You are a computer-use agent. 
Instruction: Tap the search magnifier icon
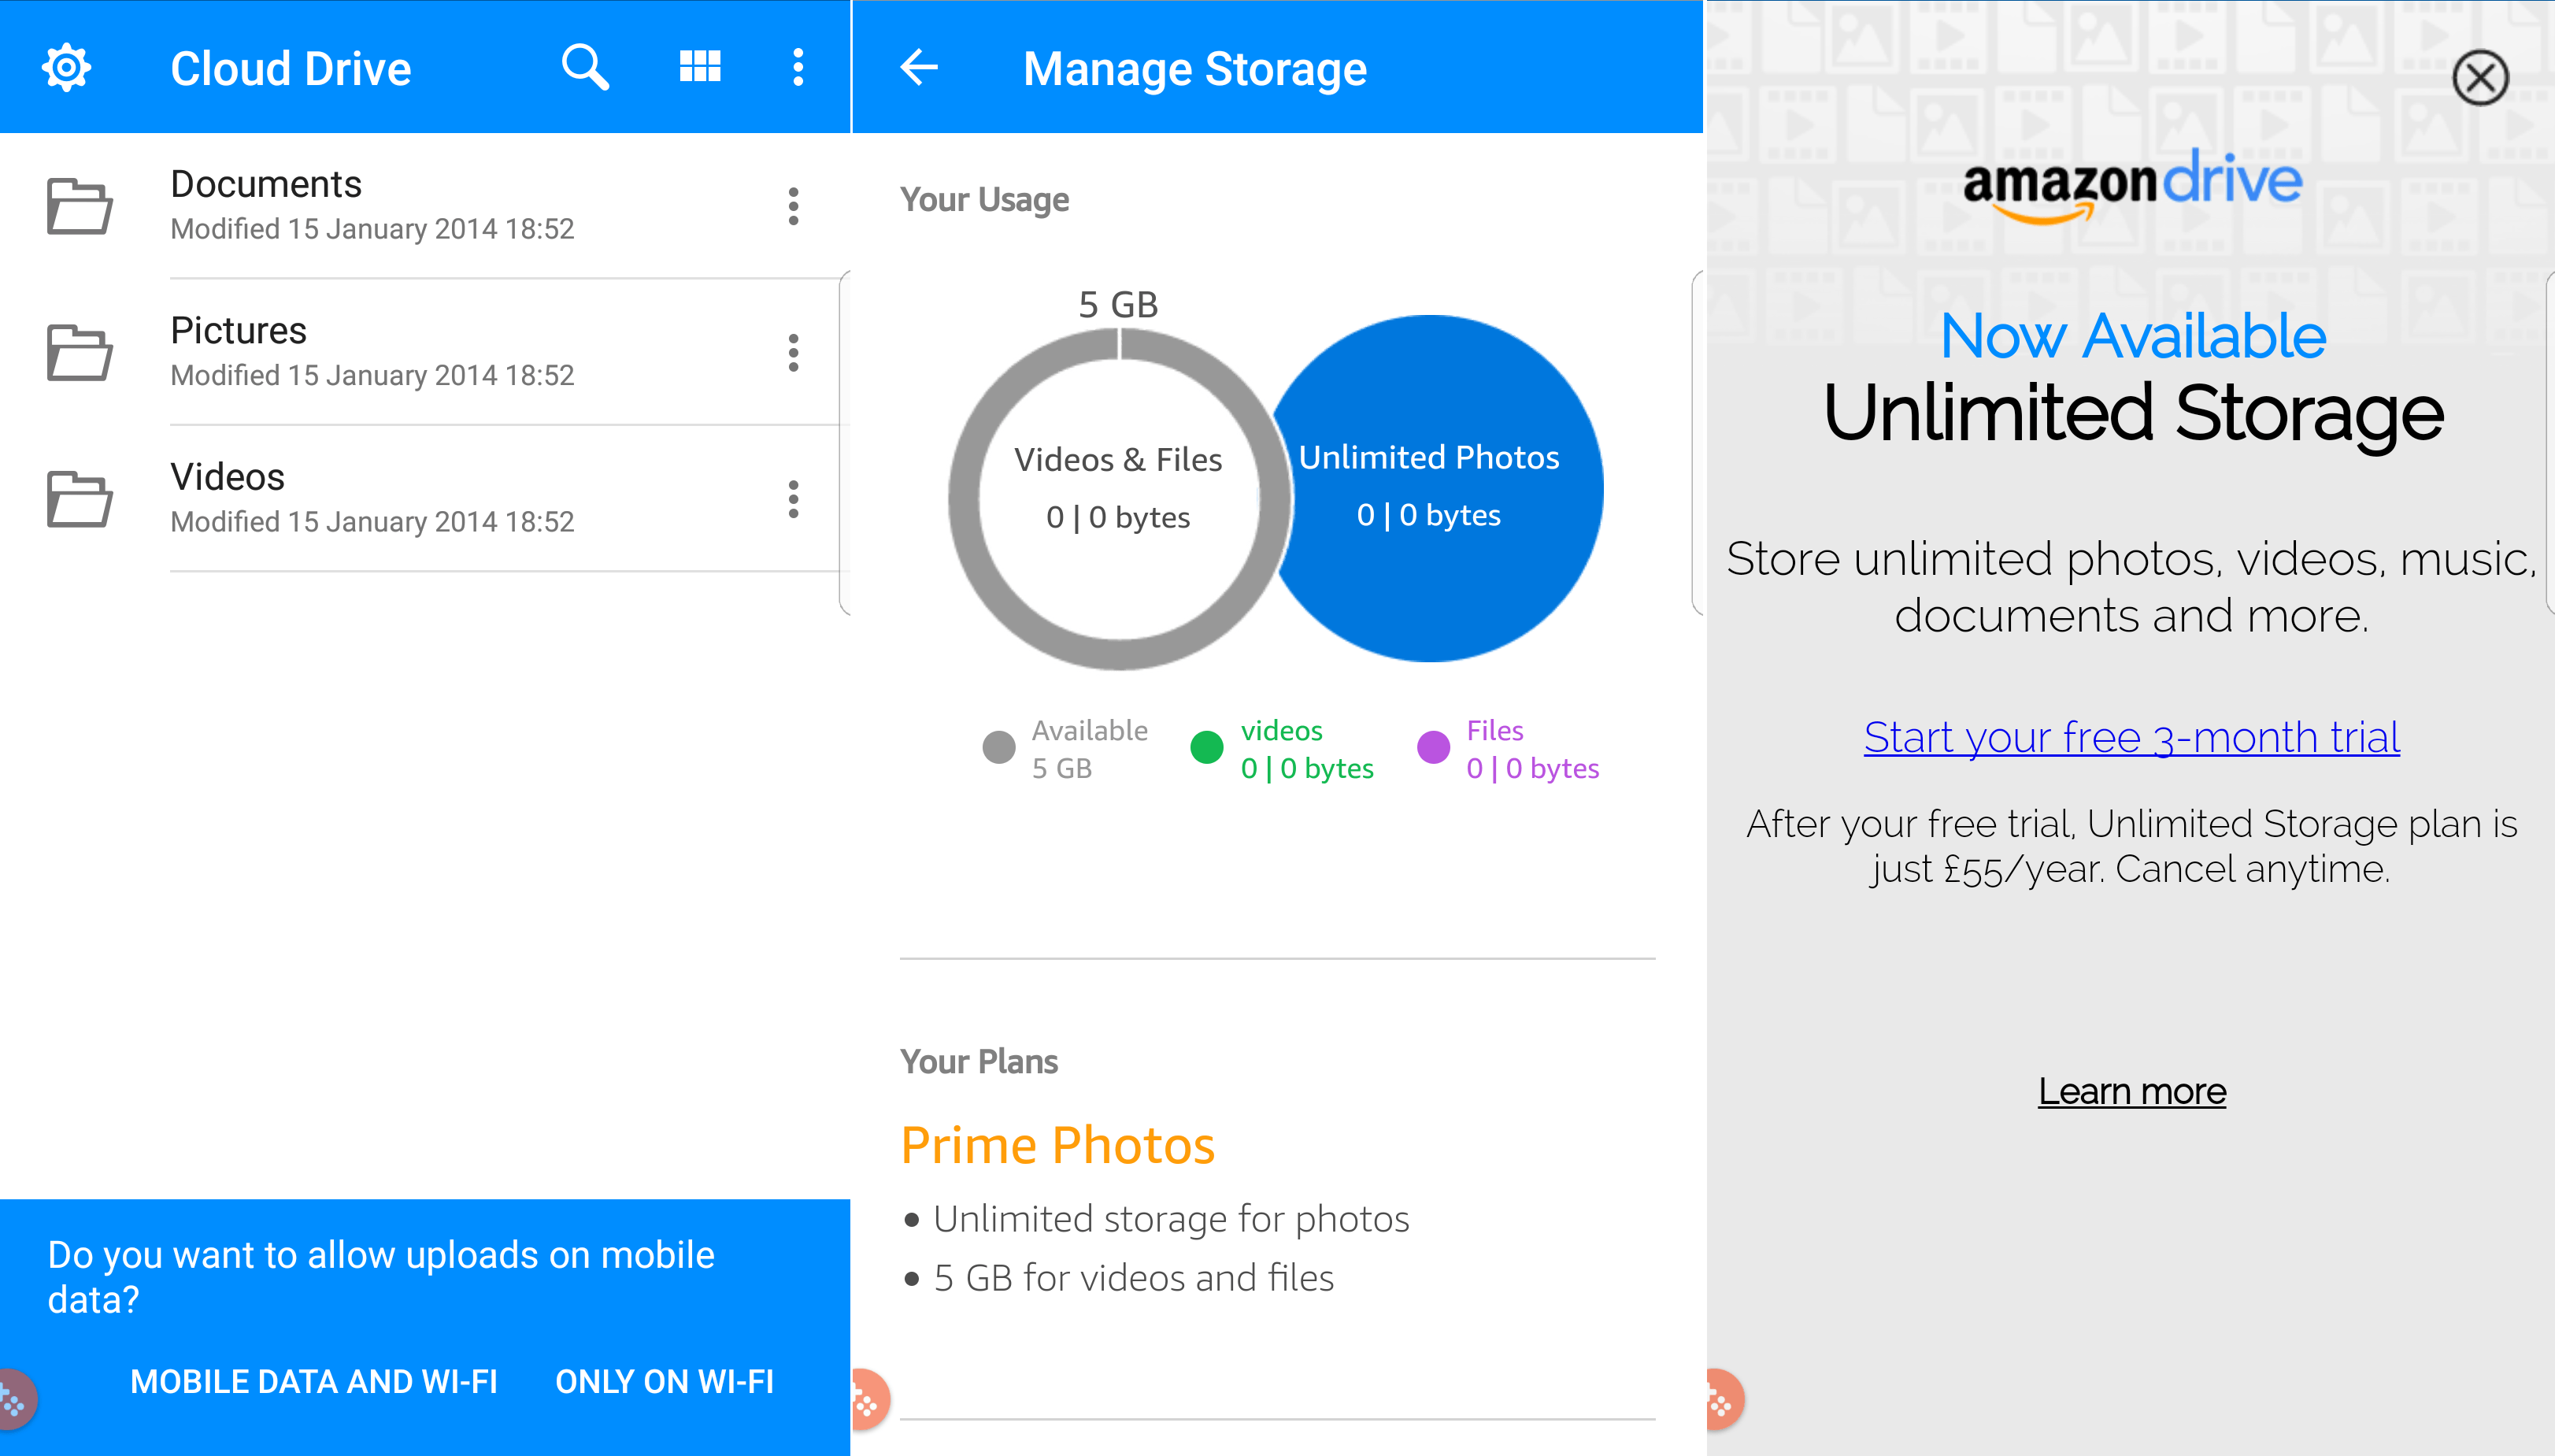585,68
